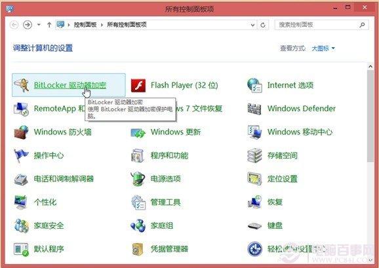
Task: Click the Windows 防火墙 firewall icon
Action: (x=21, y=132)
